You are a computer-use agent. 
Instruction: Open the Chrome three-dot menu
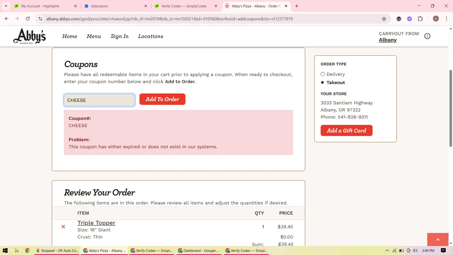[446, 19]
